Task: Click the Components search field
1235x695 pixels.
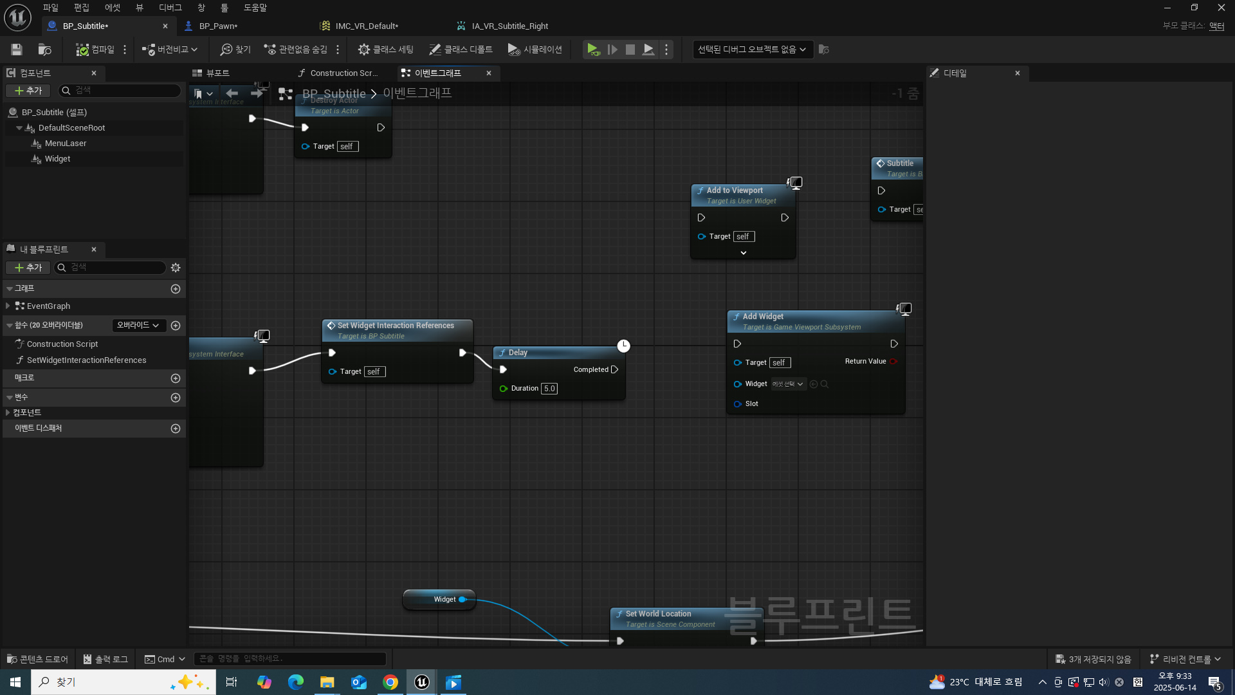Action: pyautogui.click(x=120, y=91)
